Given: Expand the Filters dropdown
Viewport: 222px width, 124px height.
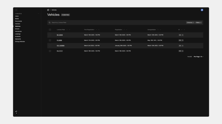Looking at the screenshot, I should tap(198, 22).
